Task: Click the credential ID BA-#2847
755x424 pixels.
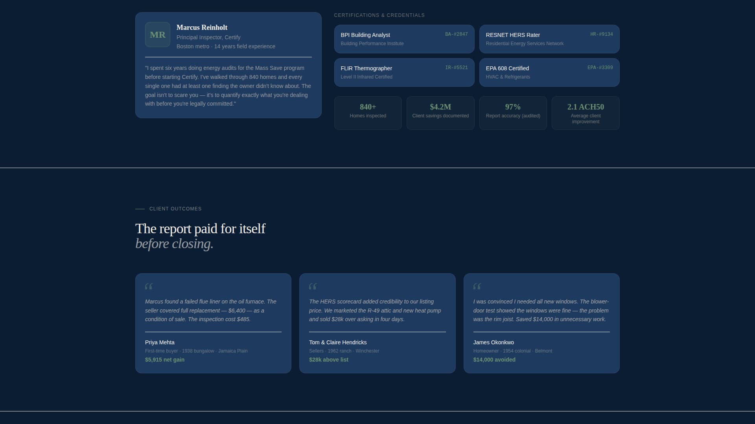Action: click(457, 34)
